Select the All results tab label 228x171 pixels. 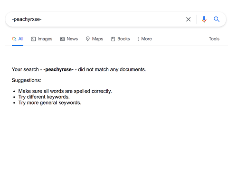tap(21, 39)
